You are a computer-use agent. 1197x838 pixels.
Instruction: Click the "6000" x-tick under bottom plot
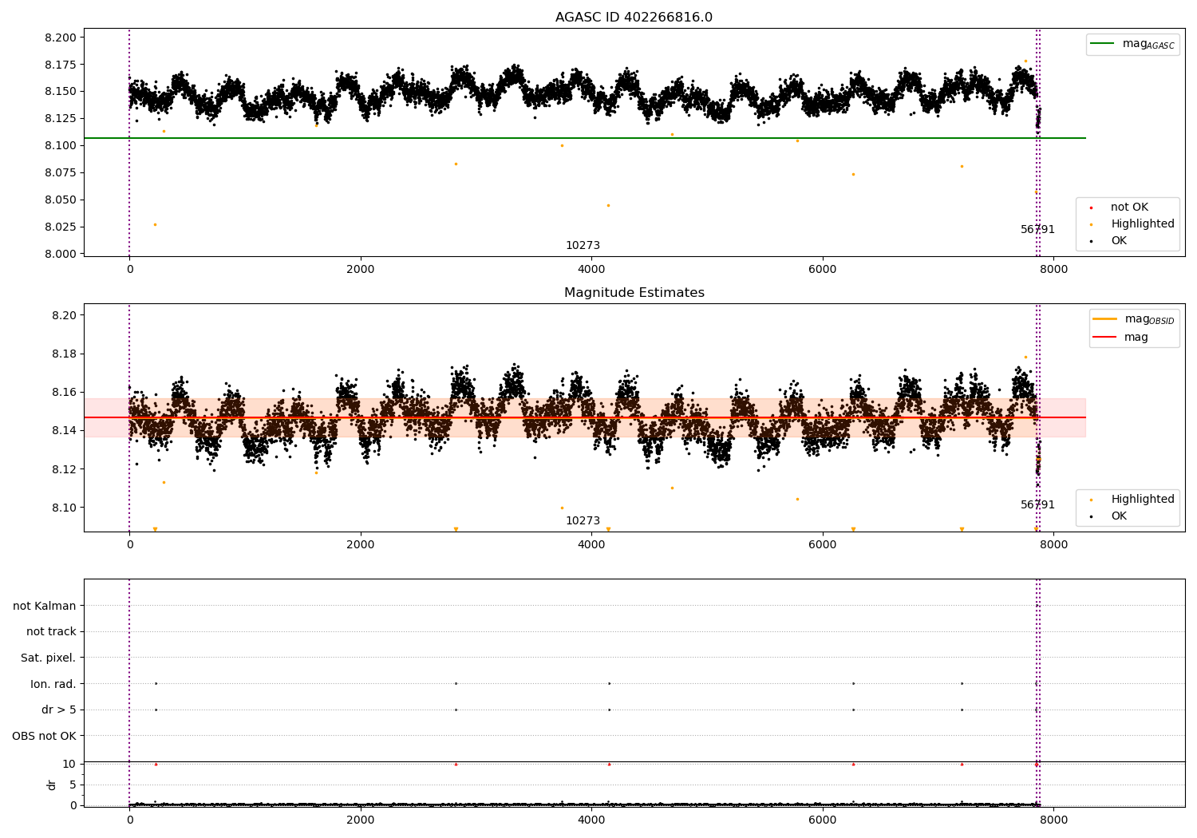coord(823,820)
